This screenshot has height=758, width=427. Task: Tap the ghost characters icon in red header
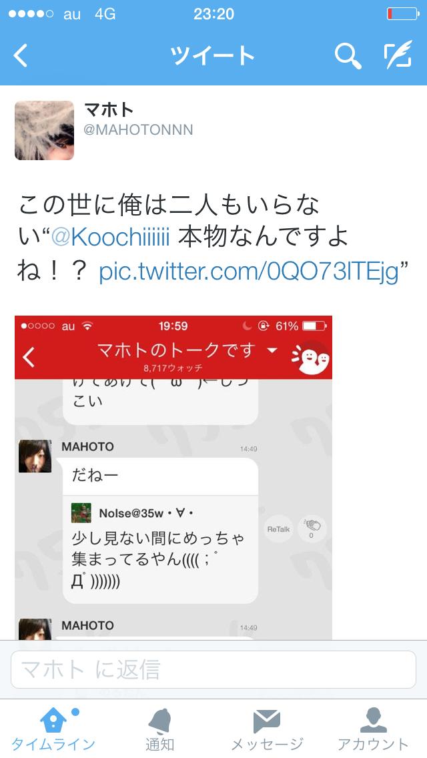click(311, 359)
